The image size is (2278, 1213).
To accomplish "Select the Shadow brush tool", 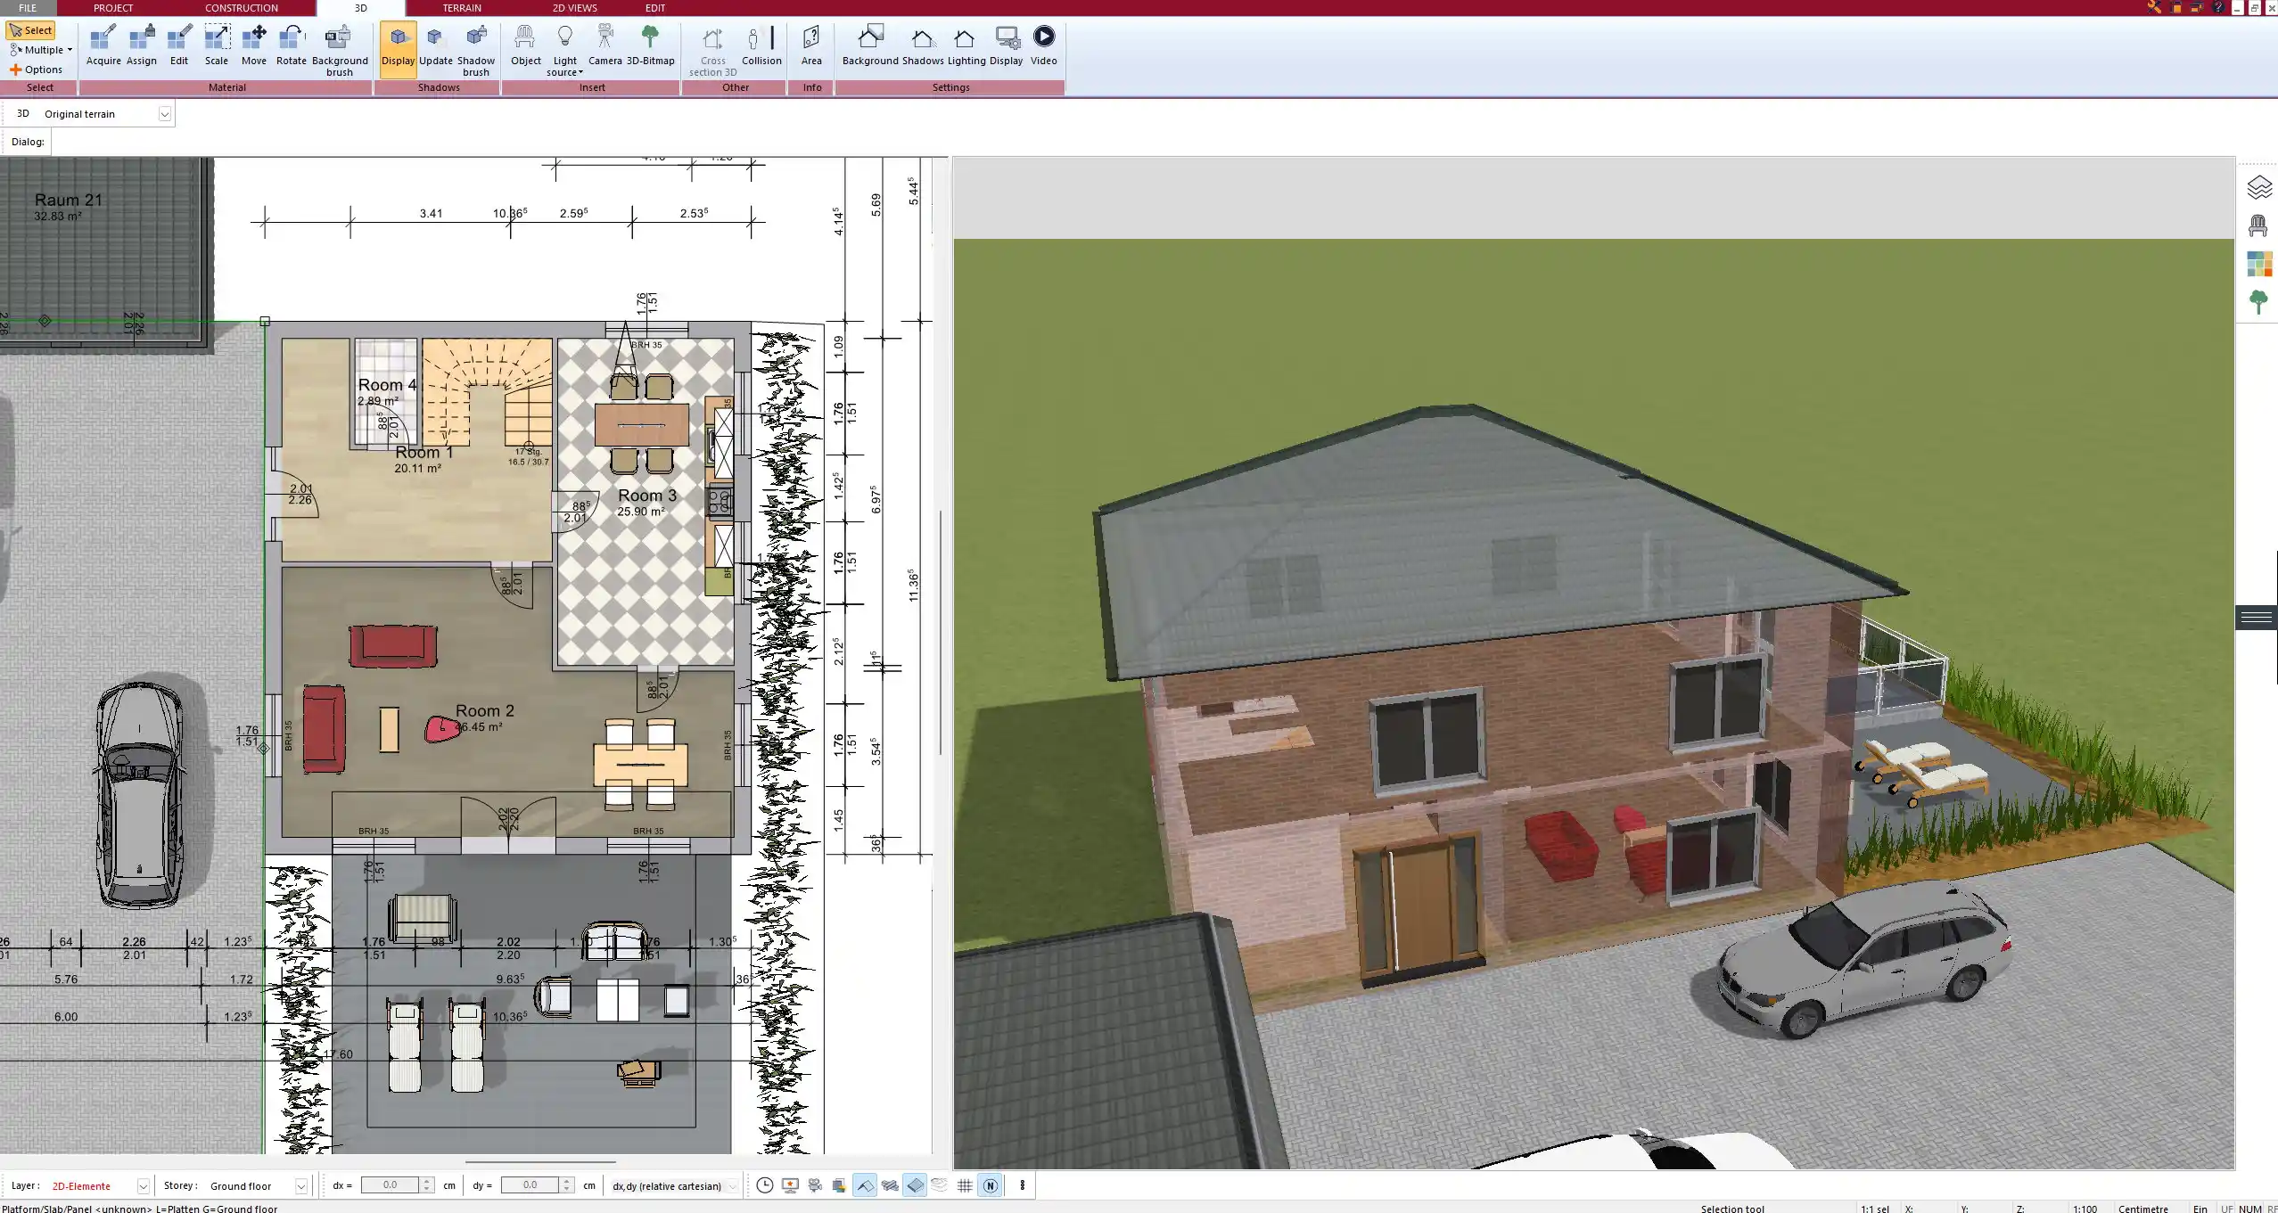I will click(476, 51).
